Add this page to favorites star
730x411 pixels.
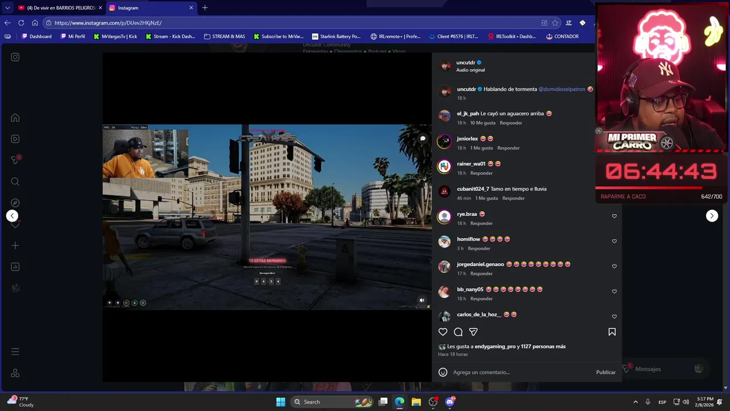(554, 23)
